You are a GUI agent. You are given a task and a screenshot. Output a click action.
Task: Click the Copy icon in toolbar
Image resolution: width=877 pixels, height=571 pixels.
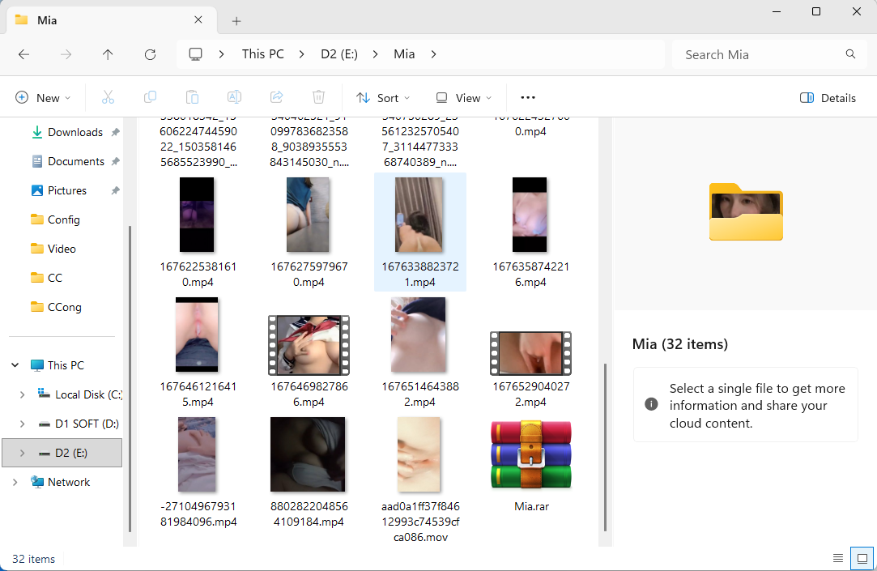pos(150,97)
